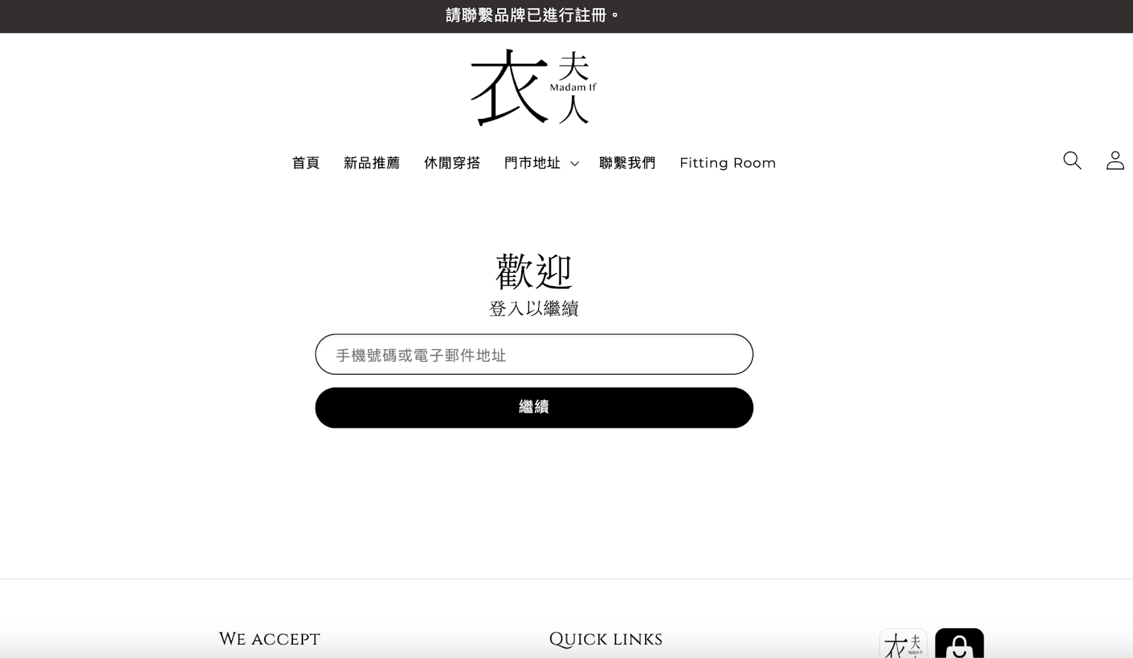Click the 登入以繼續 subtitle text
1133x658 pixels.
point(534,309)
